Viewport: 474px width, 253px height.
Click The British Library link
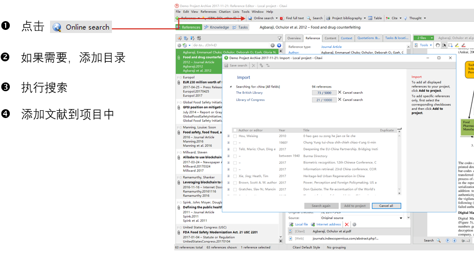(x=249, y=93)
